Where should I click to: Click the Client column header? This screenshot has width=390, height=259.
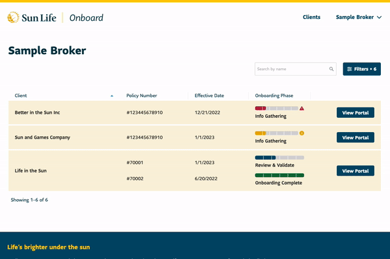[21, 96]
